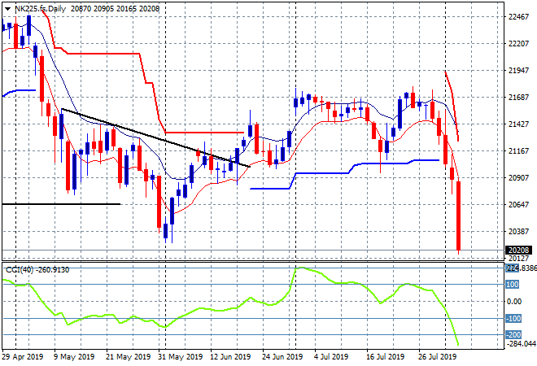The width and height of the screenshot is (537, 366).
Task: Select the 24 Jun 2019 date label
Action: [x=282, y=357]
